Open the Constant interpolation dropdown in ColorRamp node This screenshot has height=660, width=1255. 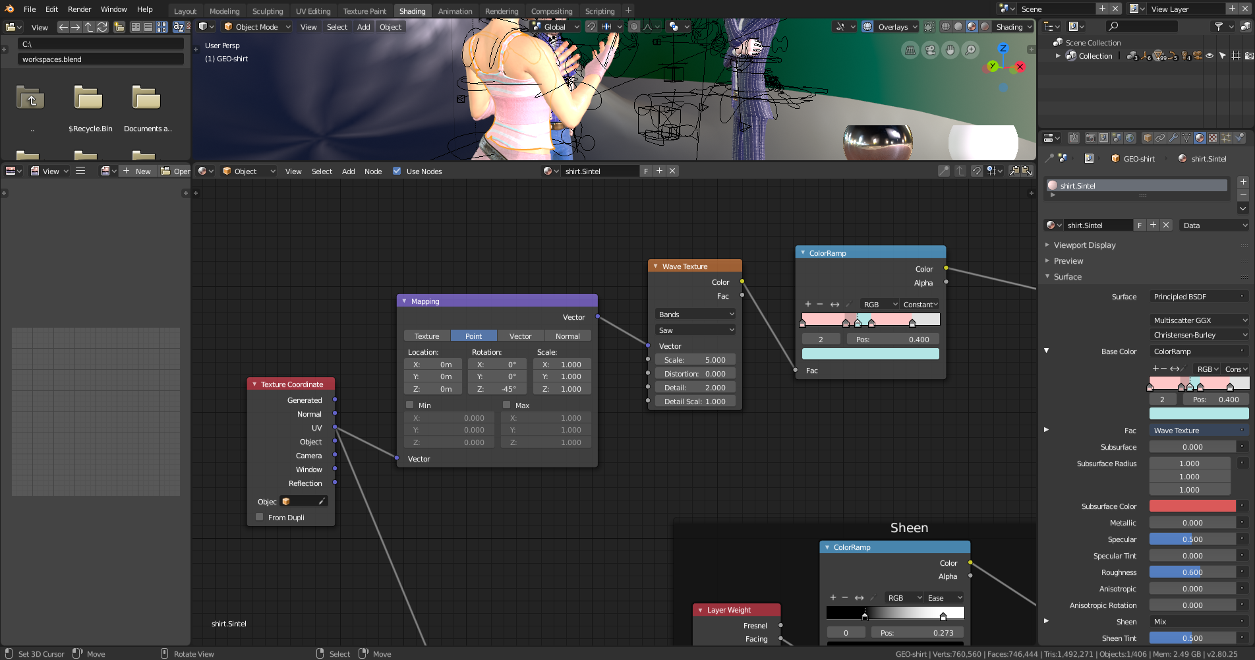[920, 305]
